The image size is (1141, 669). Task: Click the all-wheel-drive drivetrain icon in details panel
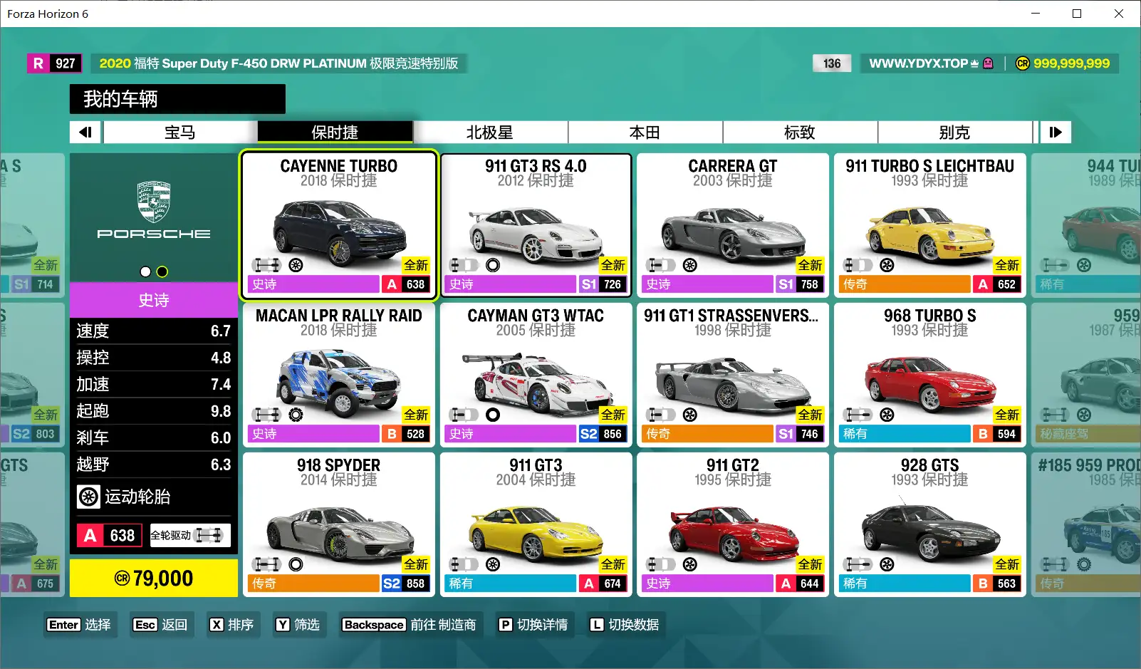(209, 535)
